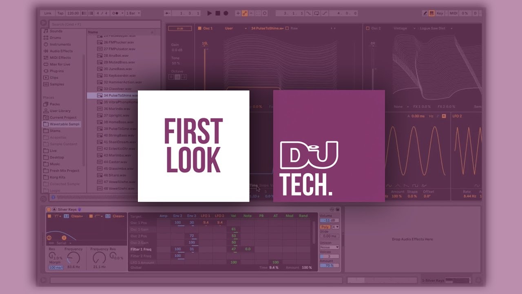Arm the Record button in transport
This screenshot has height=294, width=522.
point(226,13)
